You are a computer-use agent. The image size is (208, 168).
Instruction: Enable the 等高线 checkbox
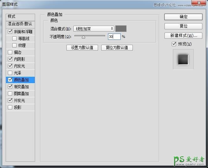click(x=14, y=38)
